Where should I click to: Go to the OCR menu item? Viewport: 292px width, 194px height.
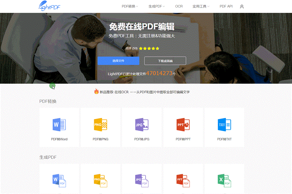point(179,6)
